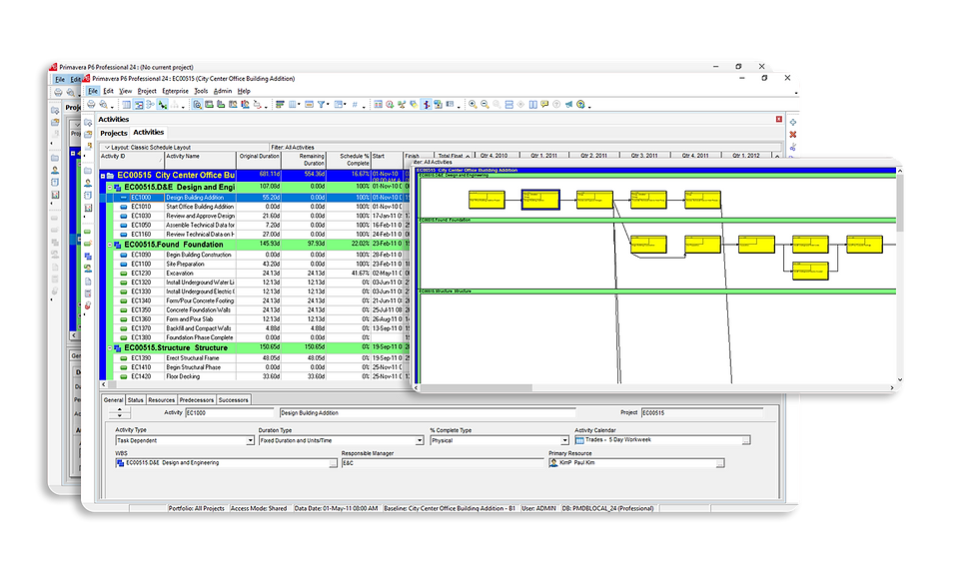
Task: Click the person icon in back window sidebar
Action: click(x=55, y=170)
